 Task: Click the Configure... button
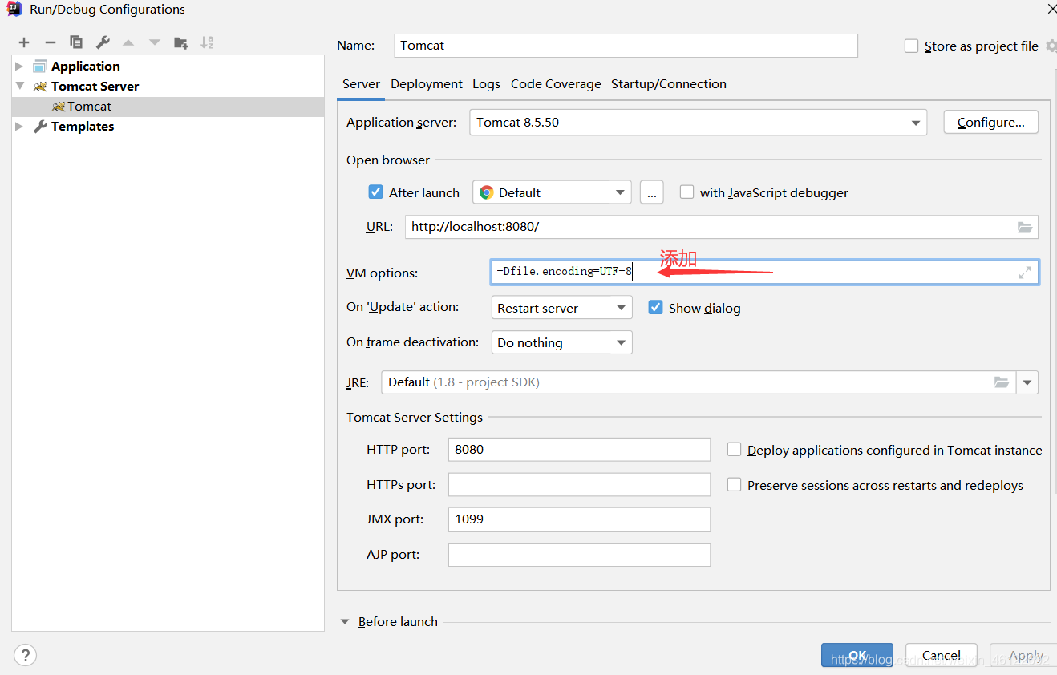[x=991, y=123]
